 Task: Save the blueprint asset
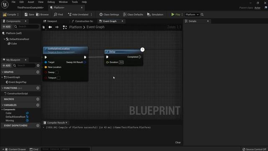click(x=29, y=15)
